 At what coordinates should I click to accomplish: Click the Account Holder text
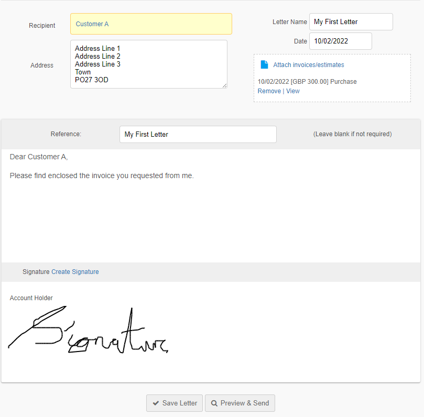[31, 298]
